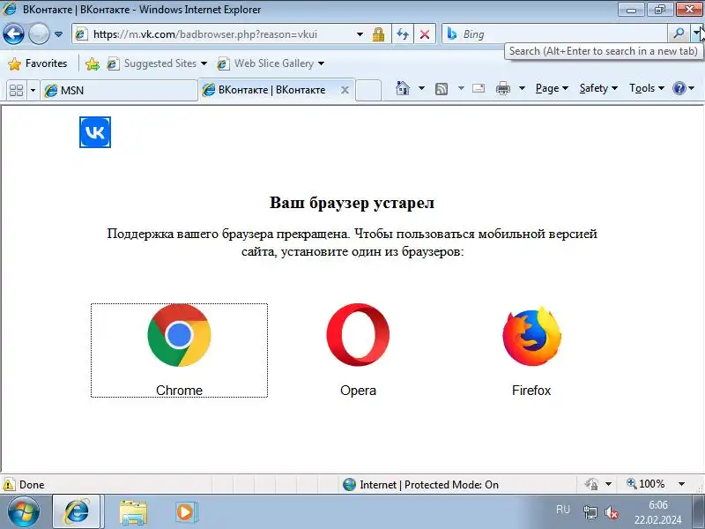705x529 pixels.
Task: Expand the Suggested Sites dropdown arrow
Action: pyautogui.click(x=204, y=63)
